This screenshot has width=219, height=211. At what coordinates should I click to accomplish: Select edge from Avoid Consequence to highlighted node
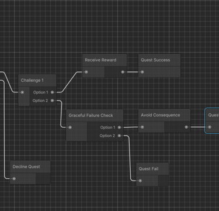[x=198, y=127]
